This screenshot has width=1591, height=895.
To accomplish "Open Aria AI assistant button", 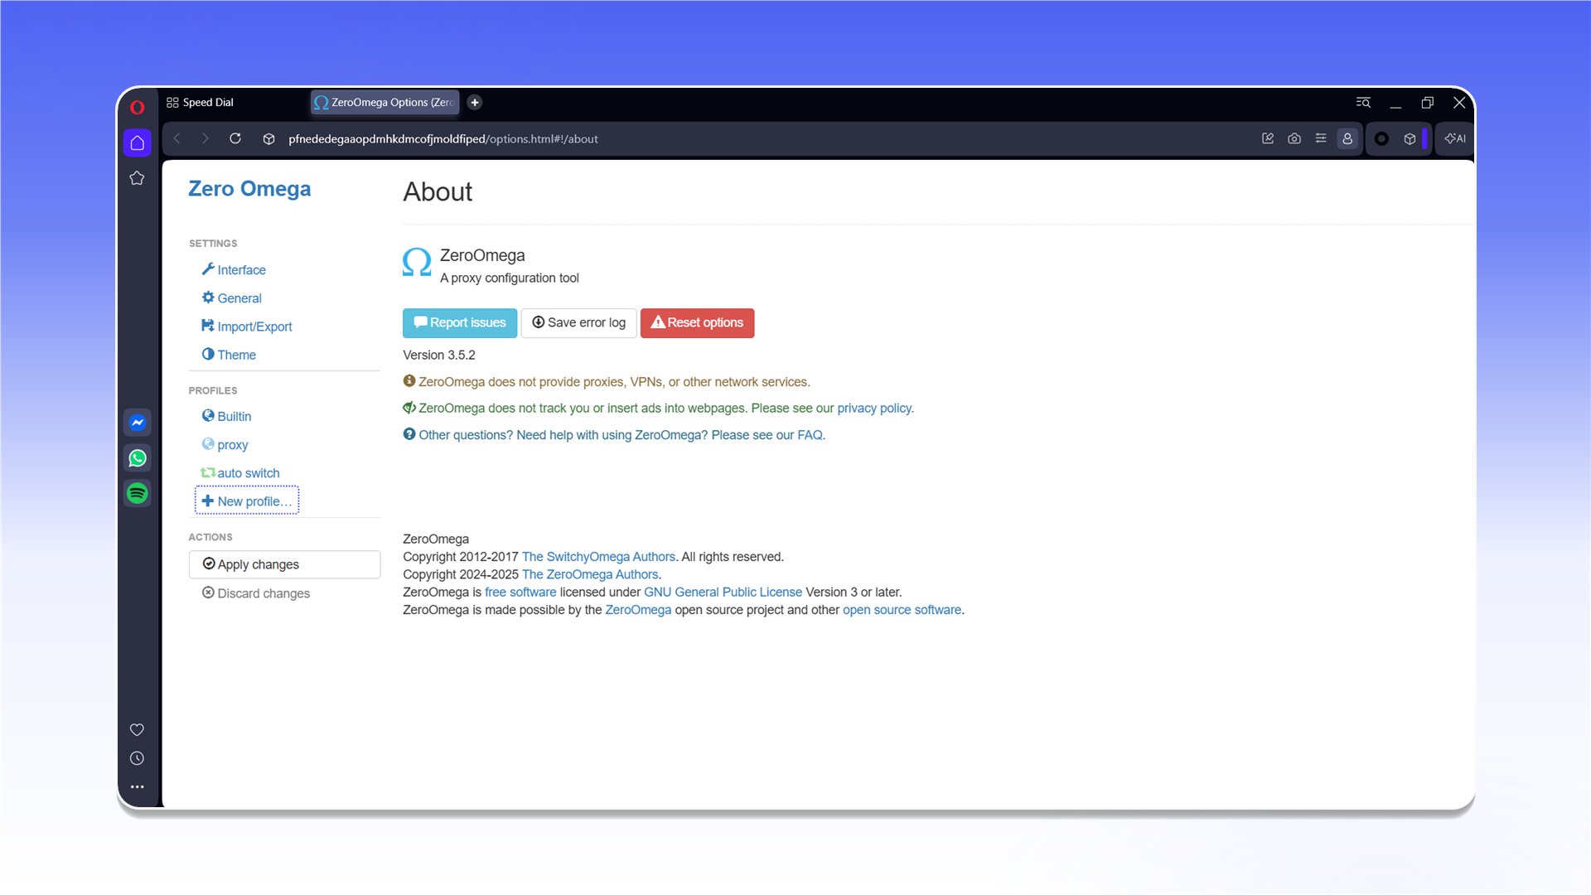I will coord(1455,138).
